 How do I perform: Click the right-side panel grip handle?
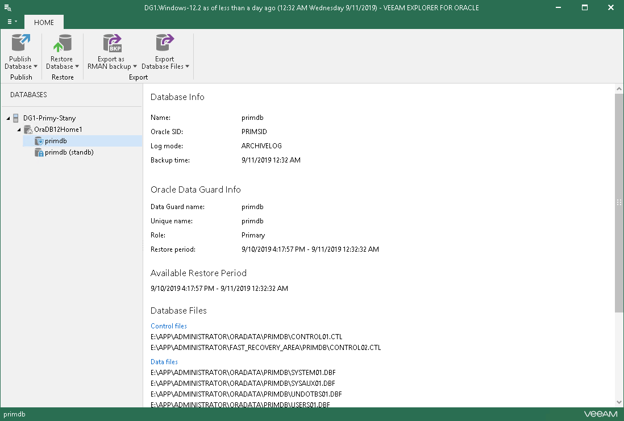619,202
